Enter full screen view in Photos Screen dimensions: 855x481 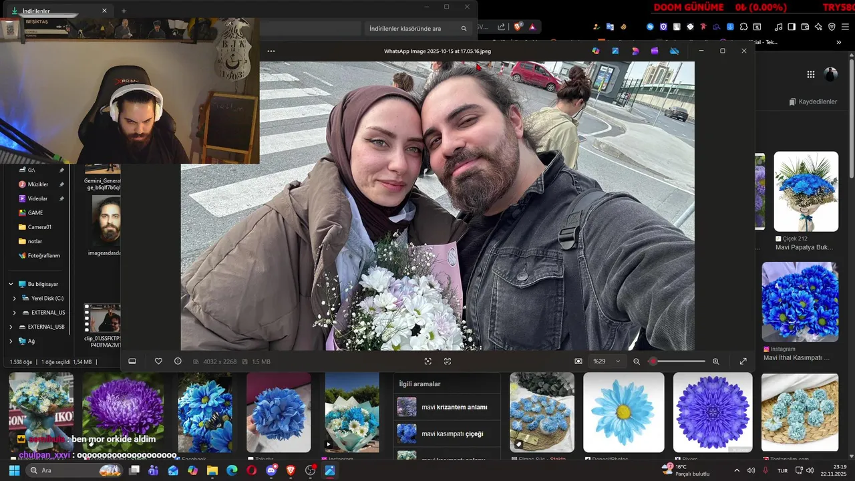coord(743,361)
